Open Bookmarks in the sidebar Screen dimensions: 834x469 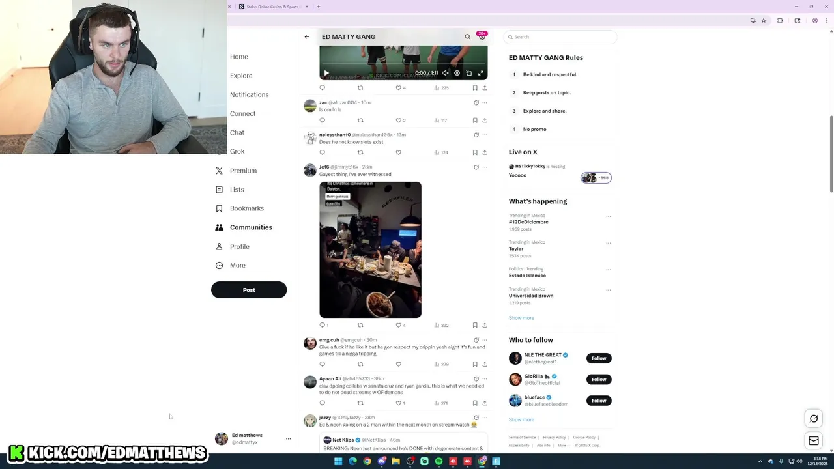point(239,208)
